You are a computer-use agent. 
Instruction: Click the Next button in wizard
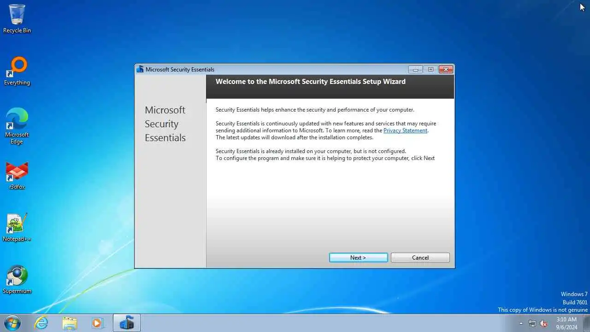point(358,258)
